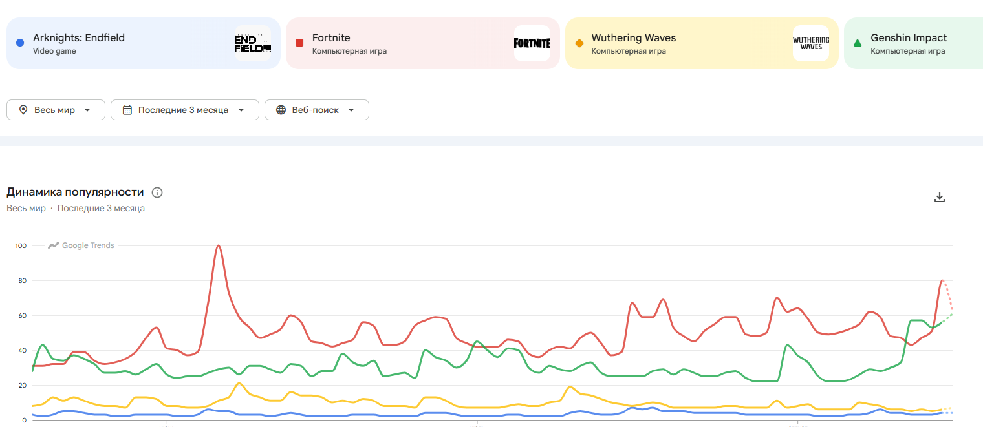The width and height of the screenshot is (983, 427).
Task: Open the 'Веб-поиск' search type dropdown
Action: 317,110
